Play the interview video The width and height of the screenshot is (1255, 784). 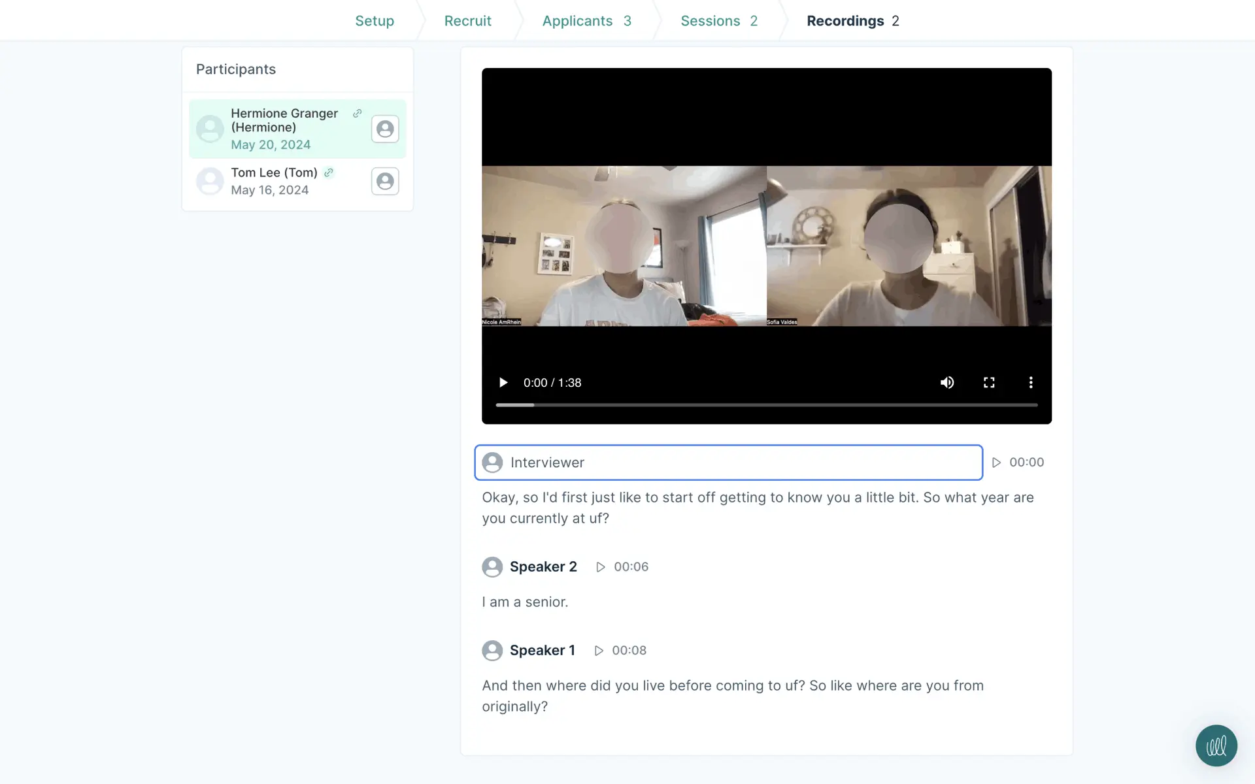tap(503, 382)
